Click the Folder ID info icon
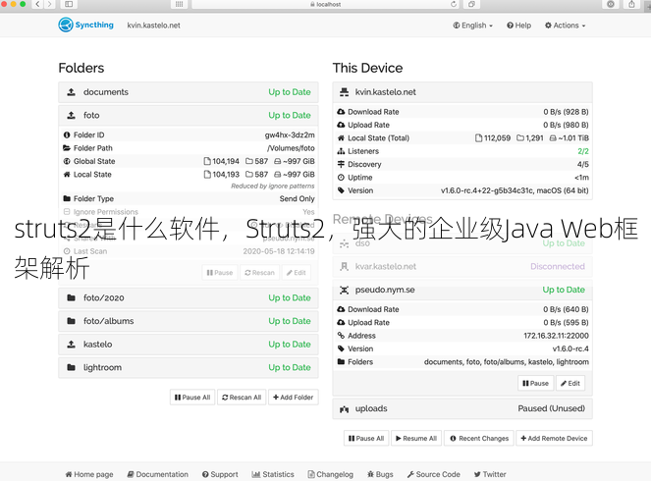Viewport: 651px width, 481px height. click(x=67, y=134)
